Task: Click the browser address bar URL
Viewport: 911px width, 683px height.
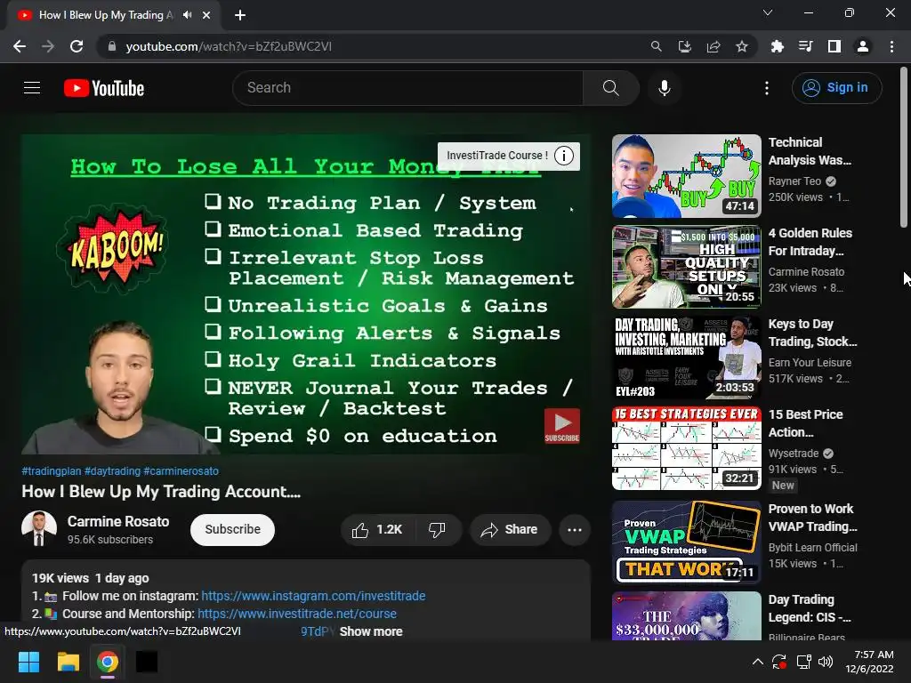Action: 229,46
